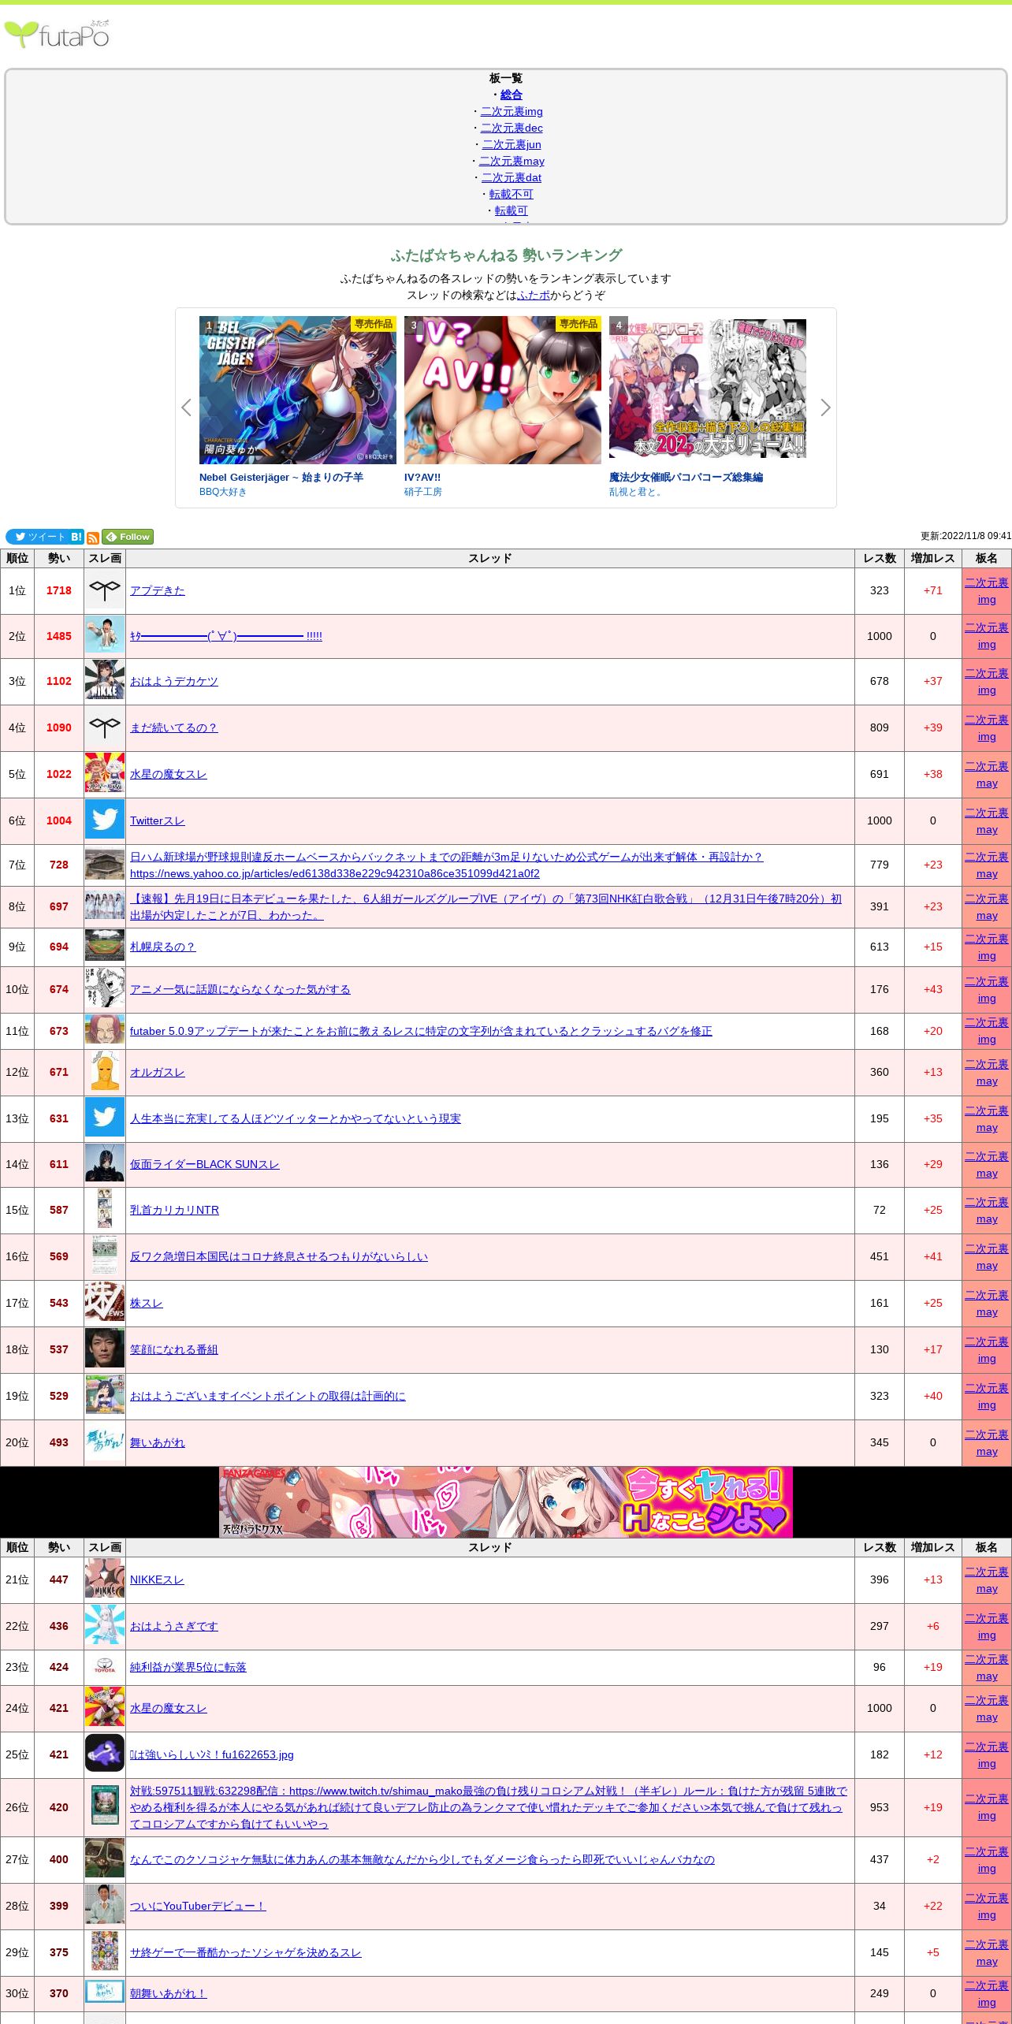
Task: Click the レス数 column header in first table
Action: tap(880, 558)
